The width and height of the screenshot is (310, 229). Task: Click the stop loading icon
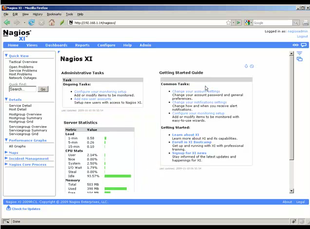[41, 23]
